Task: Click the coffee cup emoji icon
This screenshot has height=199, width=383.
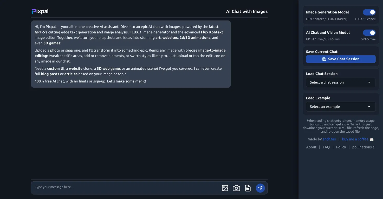Action: (372, 139)
